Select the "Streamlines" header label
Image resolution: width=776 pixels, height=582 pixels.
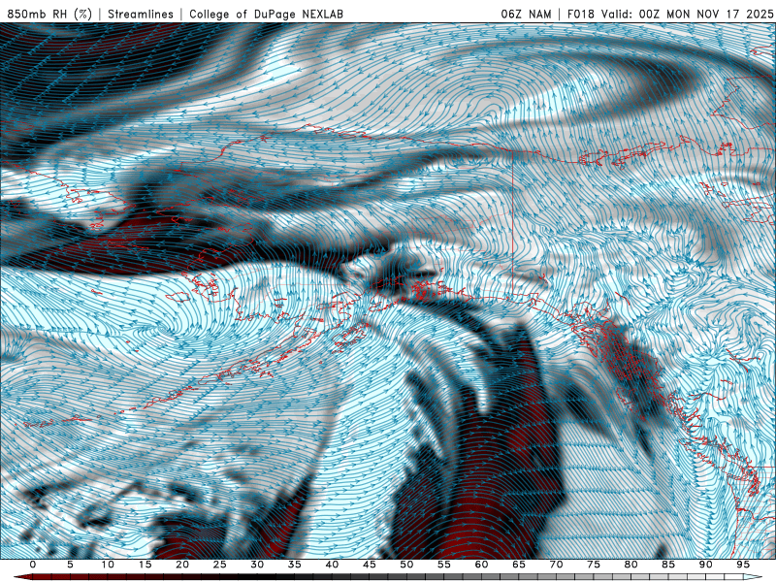point(141,14)
